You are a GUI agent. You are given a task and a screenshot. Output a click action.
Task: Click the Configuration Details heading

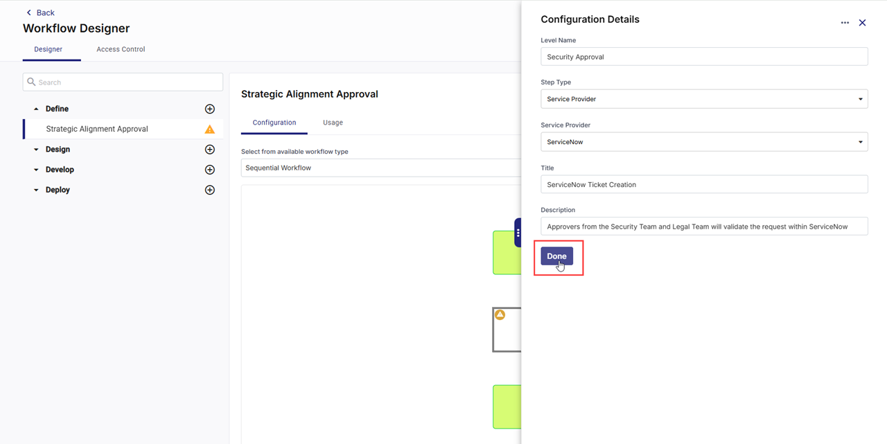tap(590, 19)
